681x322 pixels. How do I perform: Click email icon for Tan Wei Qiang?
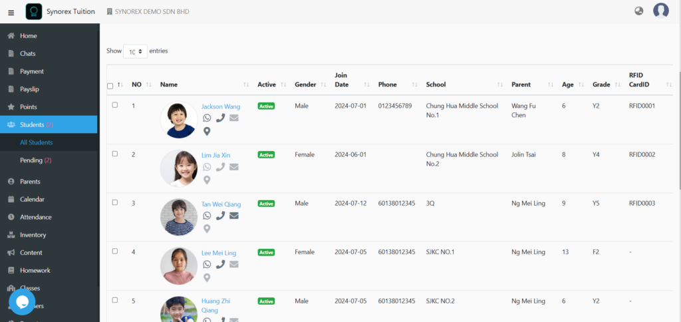pyautogui.click(x=234, y=216)
